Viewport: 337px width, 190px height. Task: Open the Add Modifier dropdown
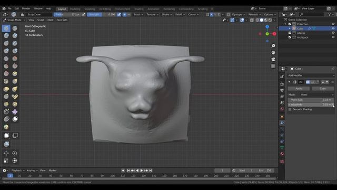(x=311, y=75)
